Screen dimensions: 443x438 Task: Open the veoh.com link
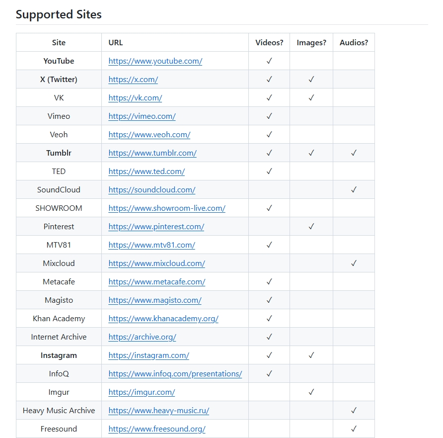(149, 135)
